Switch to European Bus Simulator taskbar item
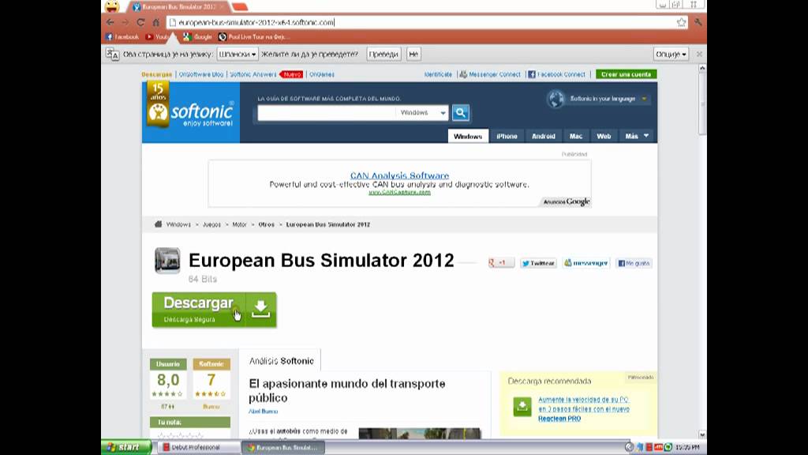 (x=283, y=447)
